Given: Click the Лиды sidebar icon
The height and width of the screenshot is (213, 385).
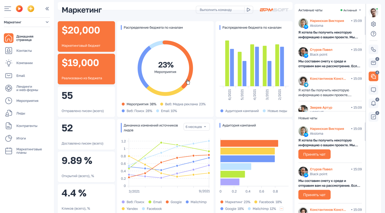Looking at the screenshot, I should [x=8, y=113].
